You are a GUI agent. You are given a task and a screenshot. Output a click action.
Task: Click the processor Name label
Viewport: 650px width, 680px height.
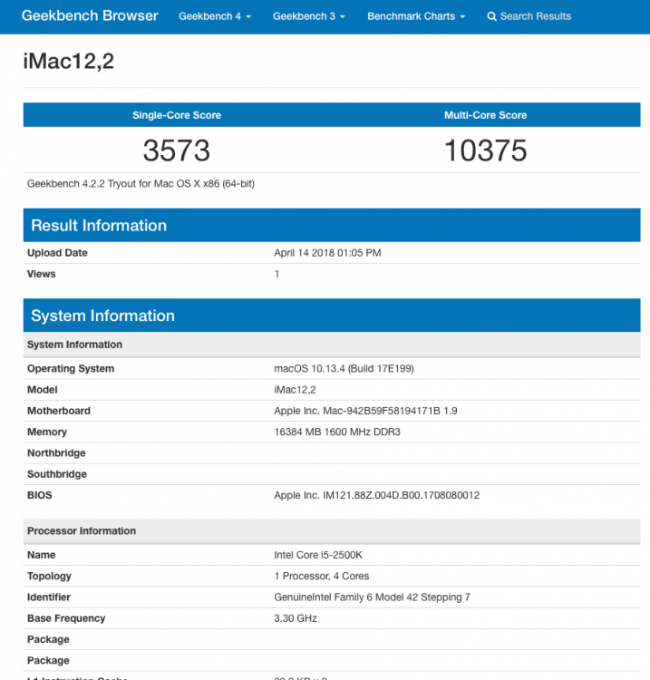point(41,555)
